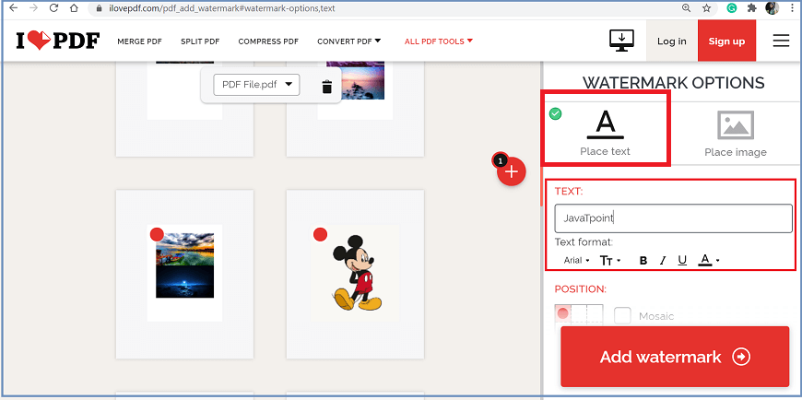Select the Place image option

[x=736, y=133]
